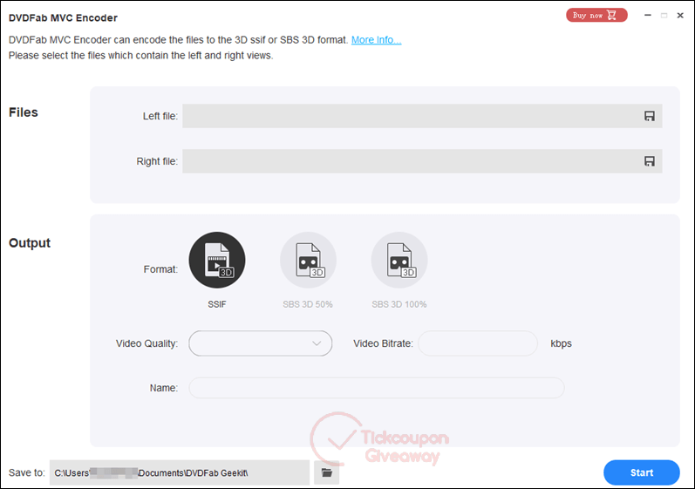Viewport: 695px width, 489px height.
Task: Open the More Info link
Action: tap(377, 40)
